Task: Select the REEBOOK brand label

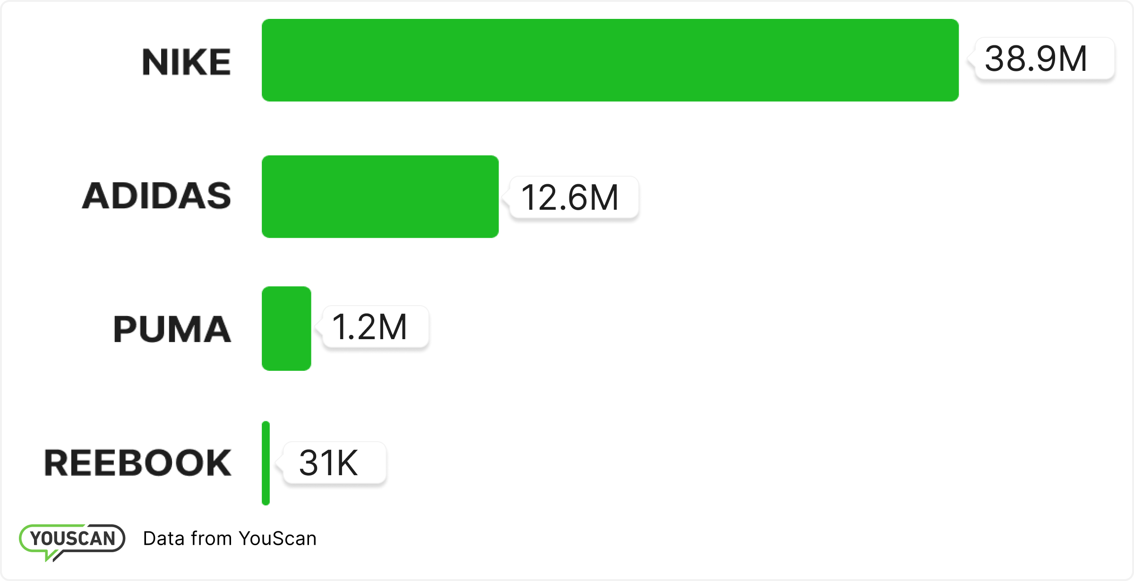Action: pos(137,463)
